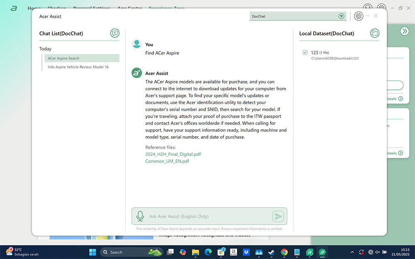Open Google Chrome from the taskbar

(x=284, y=252)
